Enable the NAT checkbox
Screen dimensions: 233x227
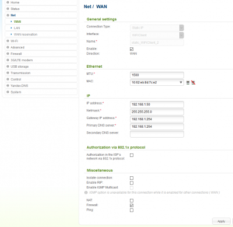tap(132, 201)
